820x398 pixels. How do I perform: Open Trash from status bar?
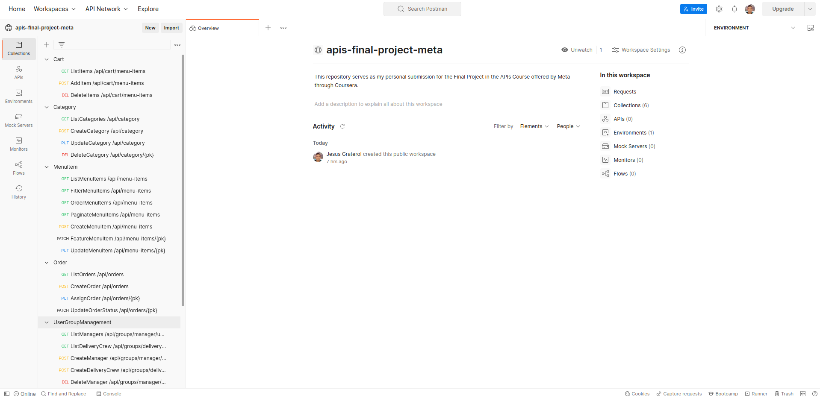click(x=784, y=394)
